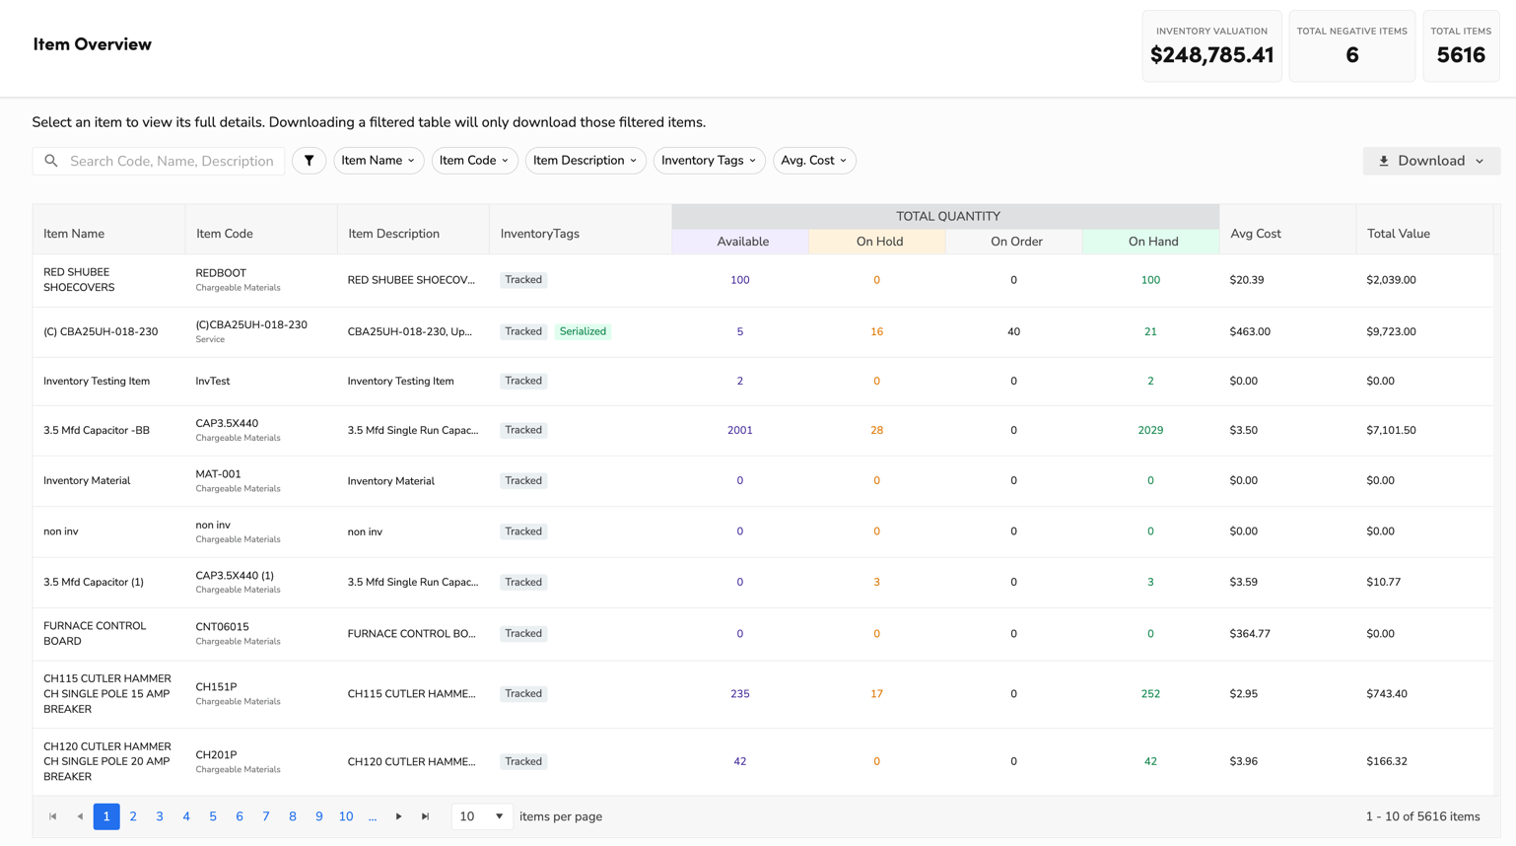Click the On Hold column header
Image resolution: width=1516 pixels, height=846 pixels.
pyautogui.click(x=878, y=242)
